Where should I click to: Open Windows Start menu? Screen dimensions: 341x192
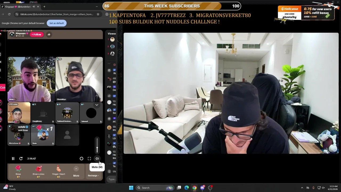pos(131,188)
